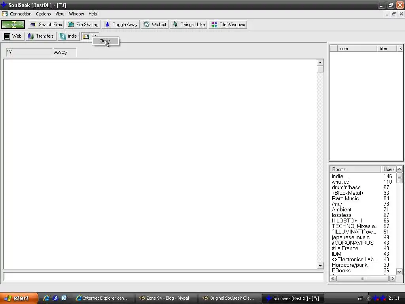Toggle Away status button
Image resolution: width=405 pixels, height=304 pixels.
click(x=121, y=25)
